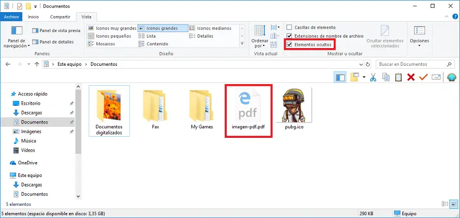Go up one folder level arrow

(37, 64)
